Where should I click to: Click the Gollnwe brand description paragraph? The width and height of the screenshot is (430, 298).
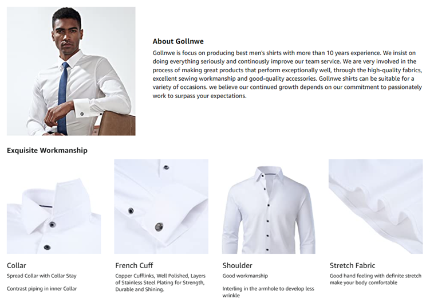coord(287,74)
